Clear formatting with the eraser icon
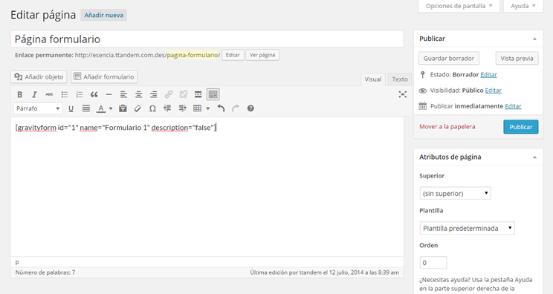This screenshot has width=553, height=294. pyautogui.click(x=138, y=108)
